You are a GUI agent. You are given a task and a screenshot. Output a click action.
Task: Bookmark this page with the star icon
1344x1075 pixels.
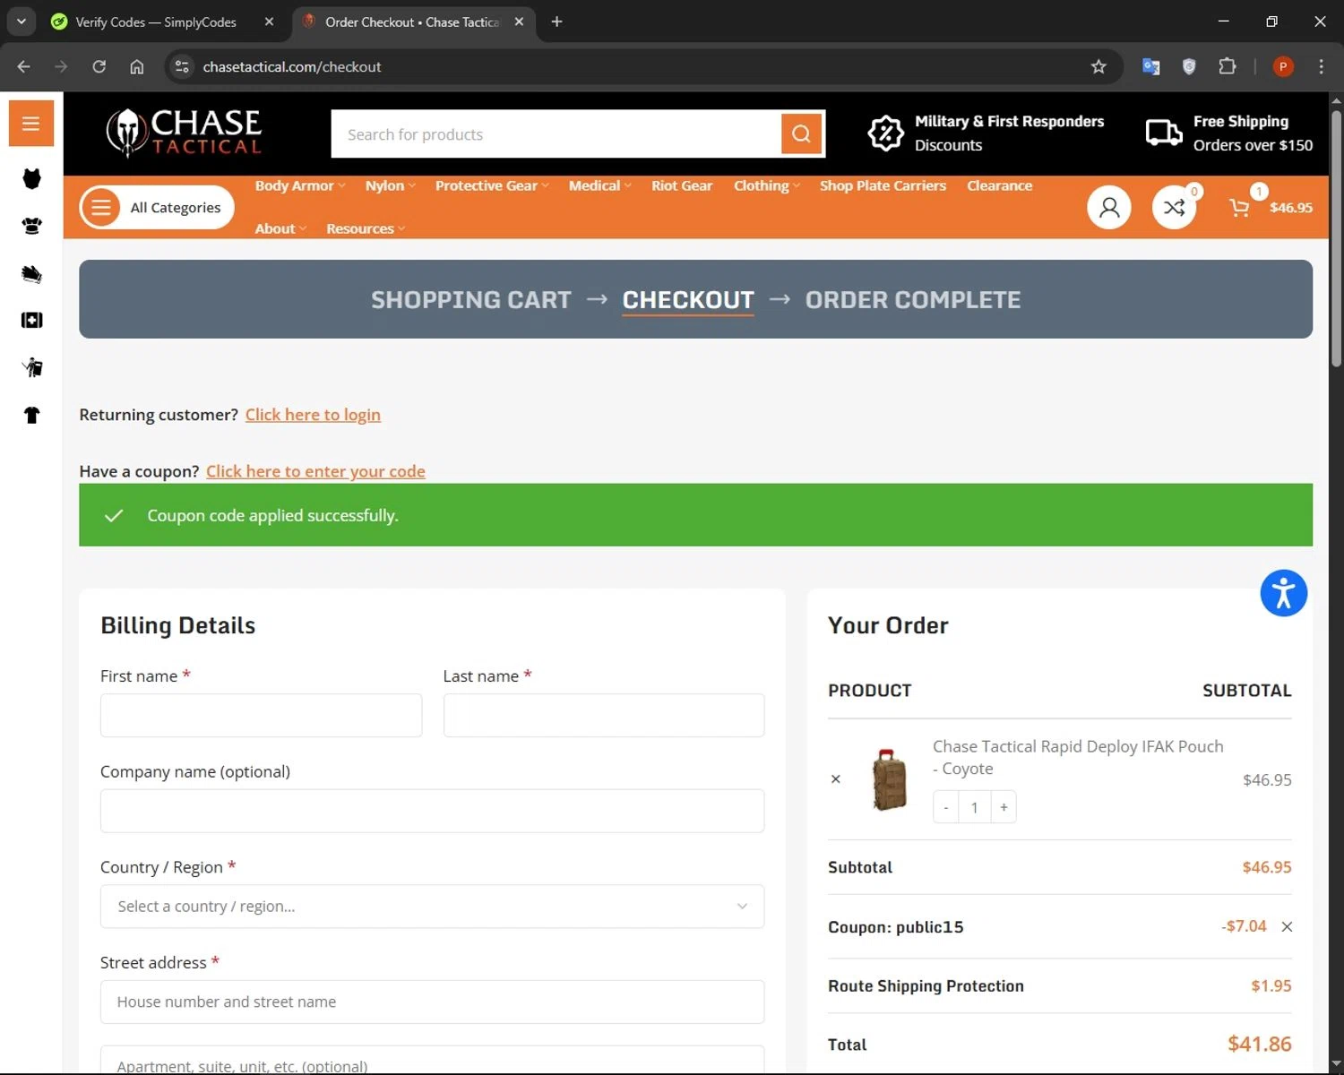pyautogui.click(x=1098, y=66)
